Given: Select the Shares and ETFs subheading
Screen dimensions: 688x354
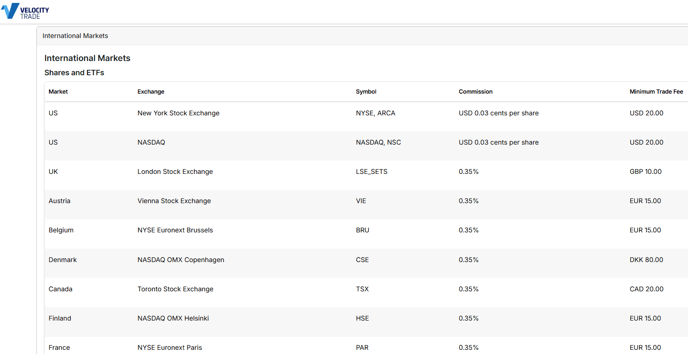Looking at the screenshot, I should pos(74,73).
